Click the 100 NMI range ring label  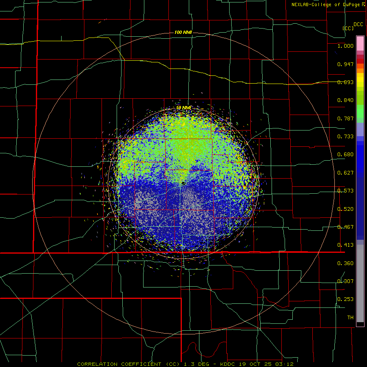pos(183,32)
